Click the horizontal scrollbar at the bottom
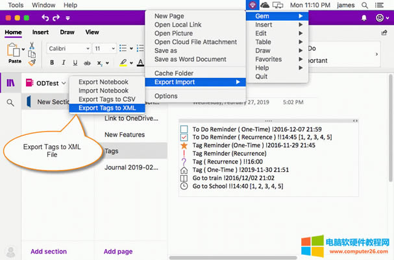 (233, 258)
